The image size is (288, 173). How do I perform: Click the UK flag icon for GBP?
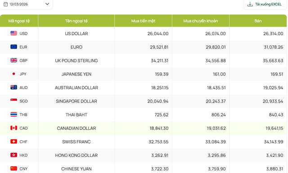pyautogui.click(x=13, y=60)
